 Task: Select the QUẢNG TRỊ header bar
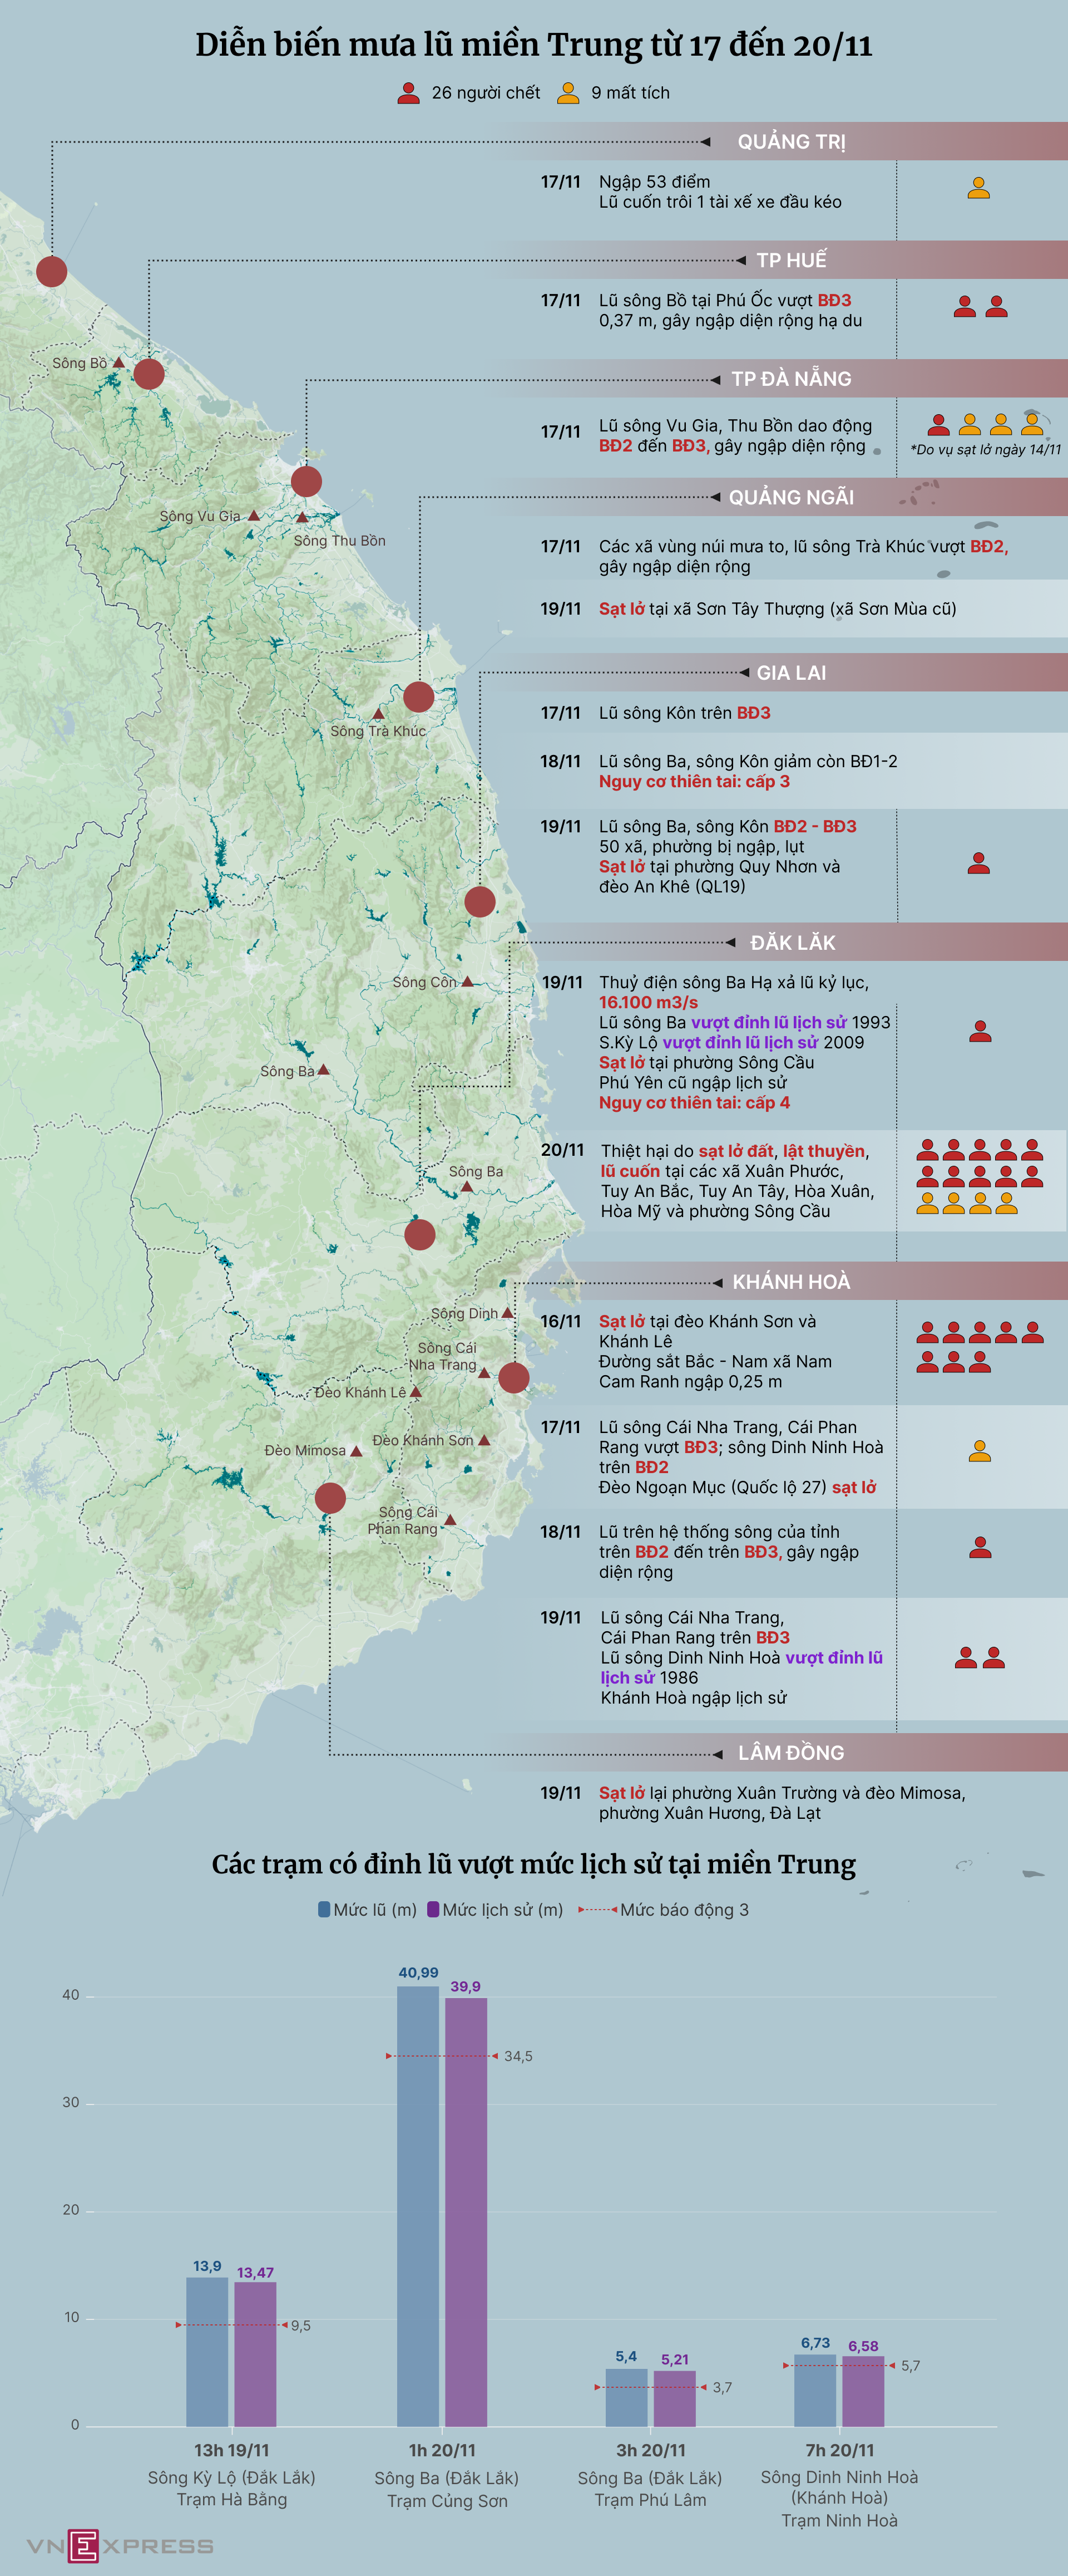pyautogui.click(x=791, y=142)
